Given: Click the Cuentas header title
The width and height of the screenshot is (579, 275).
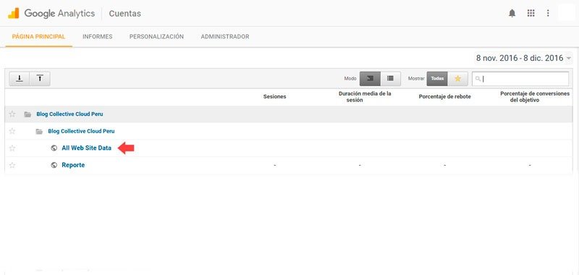Looking at the screenshot, I should [x=124, y=14].
